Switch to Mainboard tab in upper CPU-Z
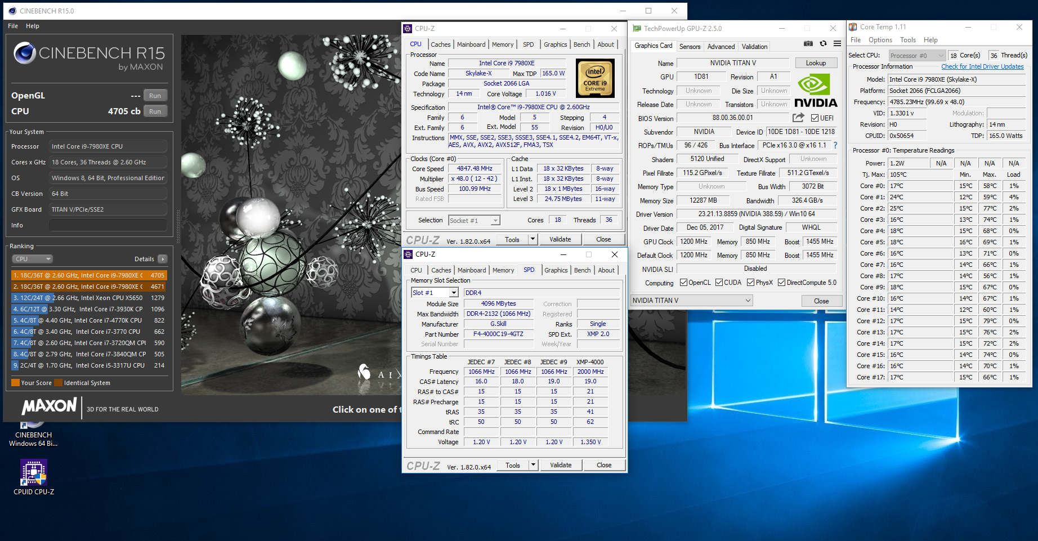1038x541 pixels. coord(471,44)
